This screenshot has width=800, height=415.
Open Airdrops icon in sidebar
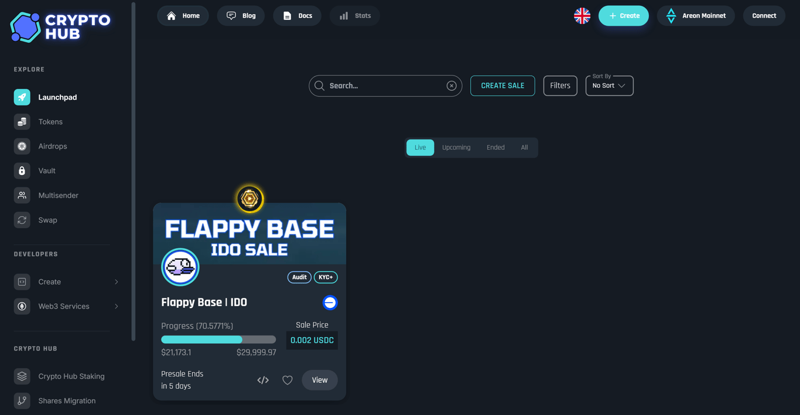point(22,146)
